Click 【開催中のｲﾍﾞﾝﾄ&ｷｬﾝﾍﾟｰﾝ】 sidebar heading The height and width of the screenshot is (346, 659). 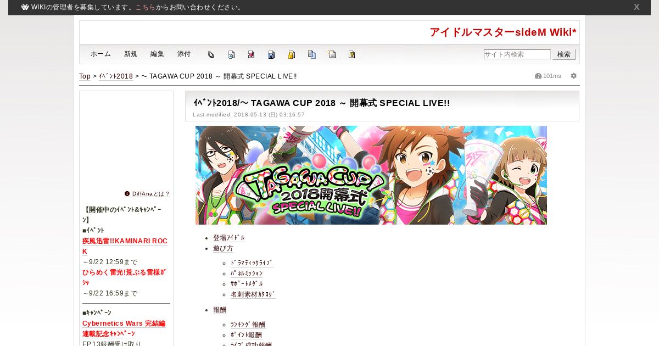pyautogui.click(x=122, y=215)
